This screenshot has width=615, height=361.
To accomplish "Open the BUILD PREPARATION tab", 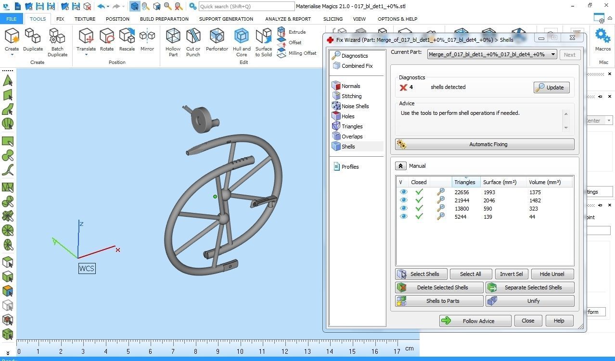I will (164, 19).
